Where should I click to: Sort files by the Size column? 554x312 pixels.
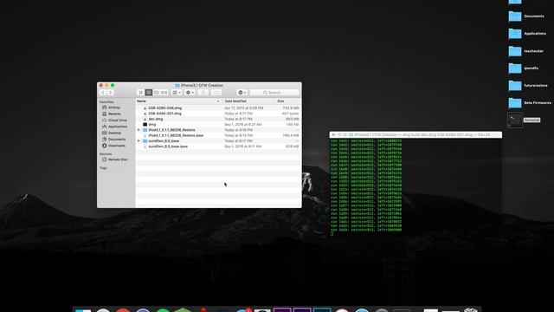(x=280, y=101)
